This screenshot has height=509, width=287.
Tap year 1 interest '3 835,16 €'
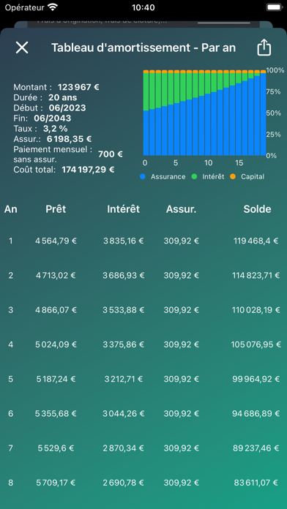[x=124, y=241]
